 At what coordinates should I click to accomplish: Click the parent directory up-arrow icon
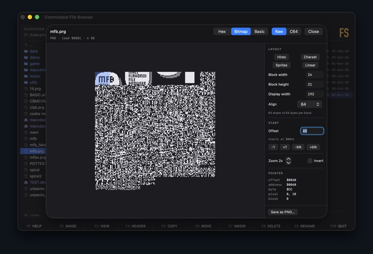(x=26, y=45)
